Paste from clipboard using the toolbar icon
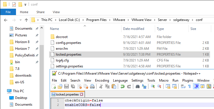The width and height of the screenshot is (214, 109). click(114, 86)
